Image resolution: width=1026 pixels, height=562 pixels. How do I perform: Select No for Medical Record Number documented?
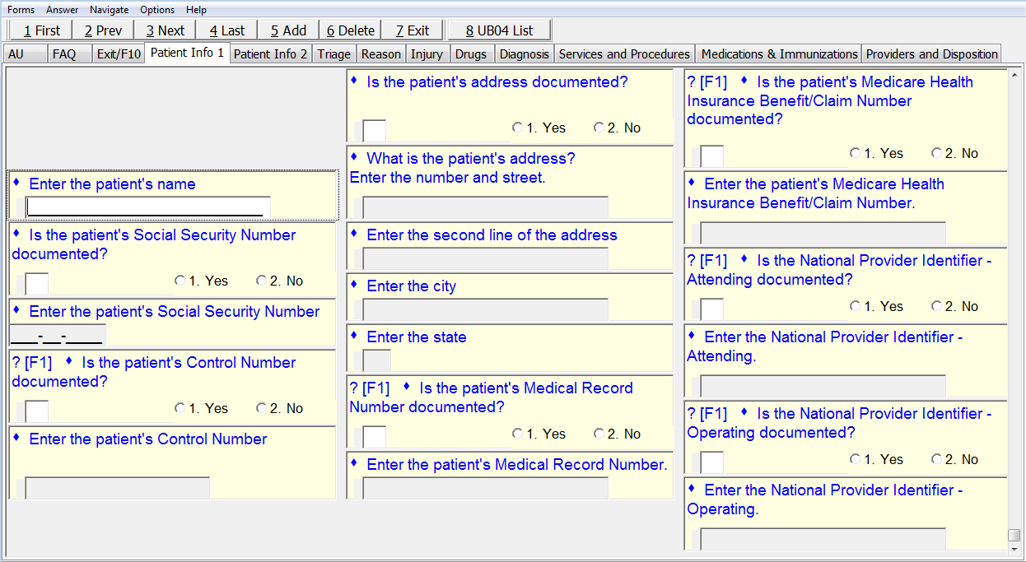point(599,434)
